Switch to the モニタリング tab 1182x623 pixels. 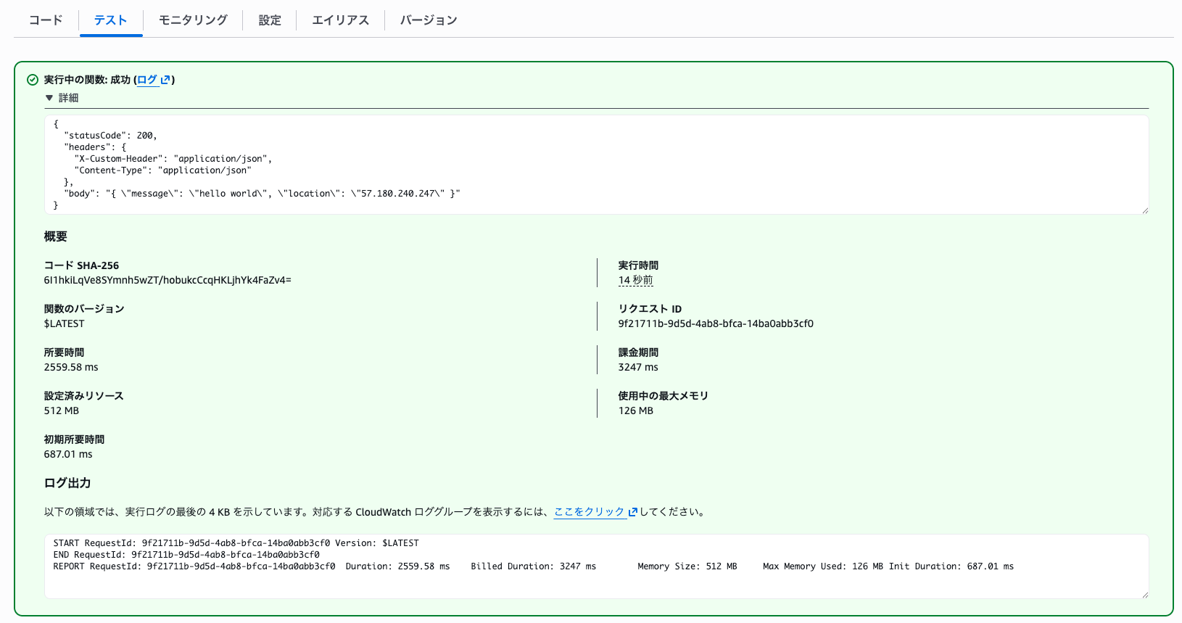click(193, 20)
